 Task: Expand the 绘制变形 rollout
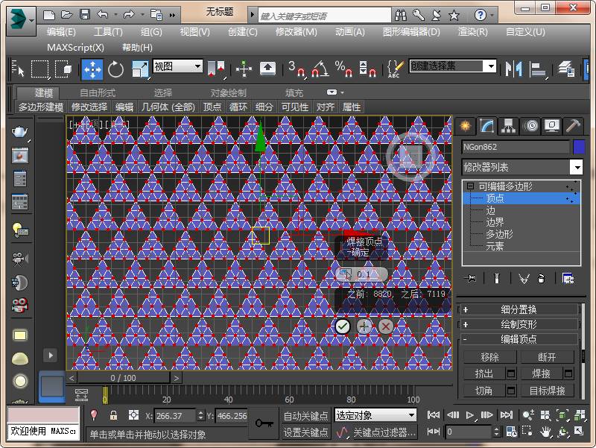coord(519,324)
